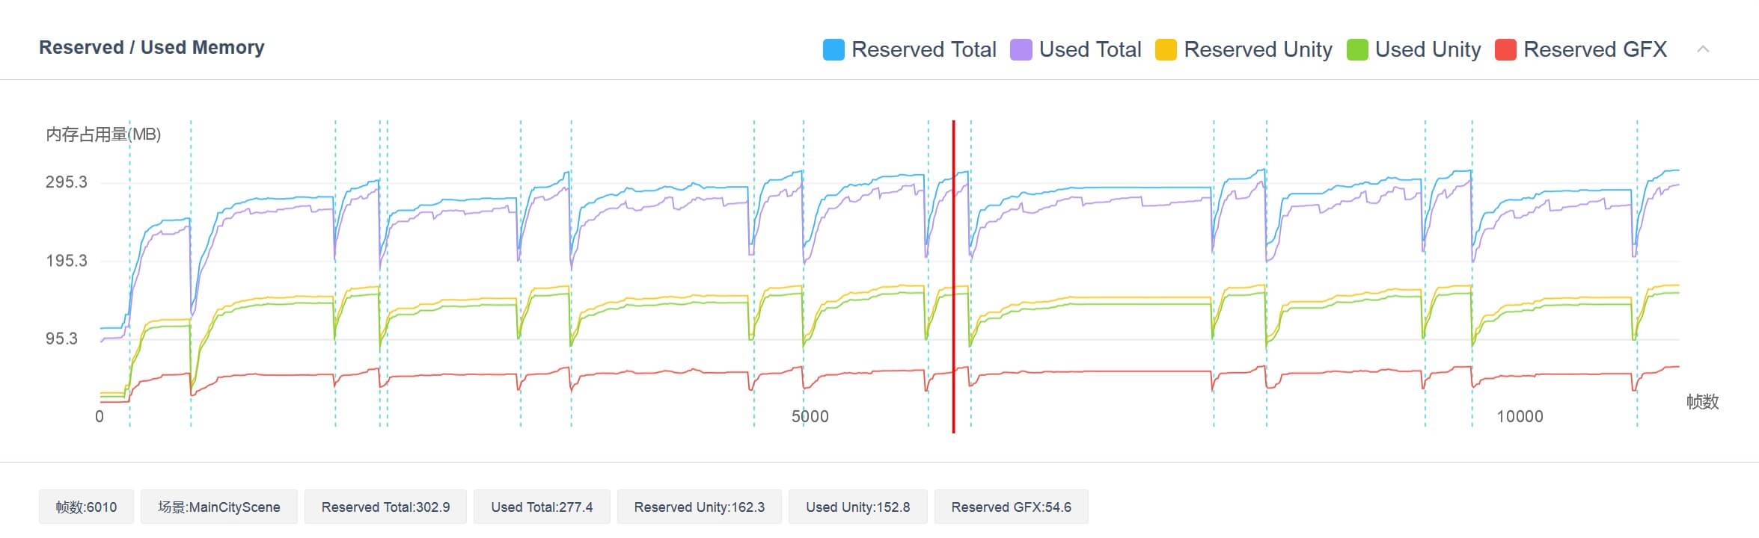Click the 5000 tick on the frame axis
This screenshot has height=538, width=1759.
[810, 417]
